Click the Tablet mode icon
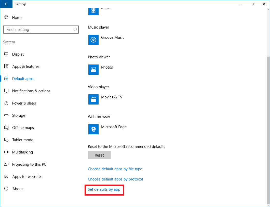The height and width of the screenshot is (207, 270). click(x=6, y=140)
